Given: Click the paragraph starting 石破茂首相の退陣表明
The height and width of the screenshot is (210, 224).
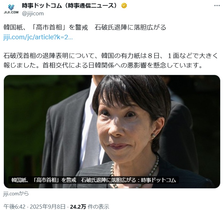Looking at the screenshot, I should [111, 61].
